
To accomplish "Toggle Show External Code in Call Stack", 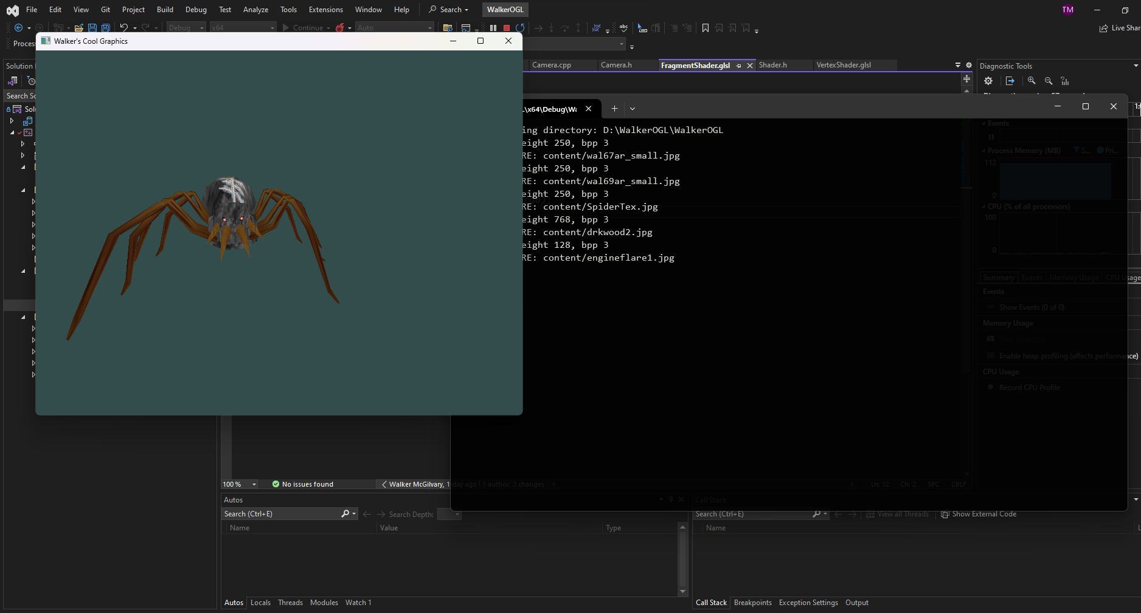I will point(979,514).
